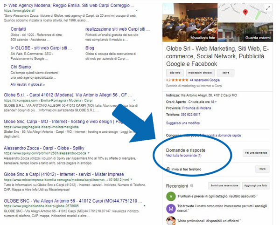This screenshot has width=280, height=225.
Task: Open the GLOBE - siti web Carpi sitelink
Action: click(x=41, y=48)
